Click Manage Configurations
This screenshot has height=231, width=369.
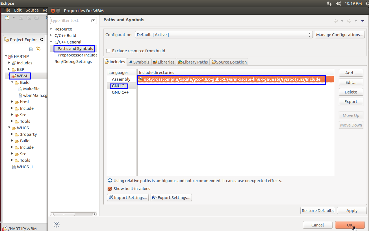point(340,34)
